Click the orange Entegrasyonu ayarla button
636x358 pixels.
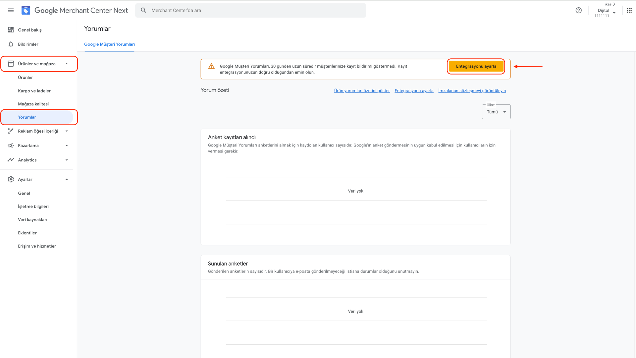coord(476,66)
